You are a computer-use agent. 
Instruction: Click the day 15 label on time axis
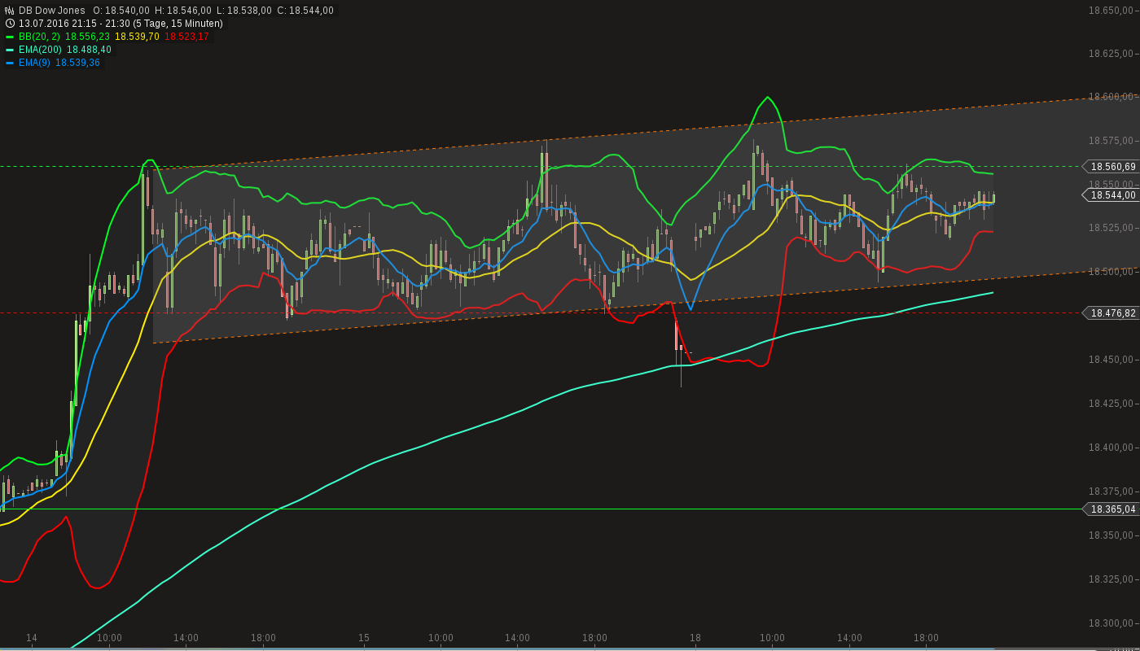coord(364,638)
